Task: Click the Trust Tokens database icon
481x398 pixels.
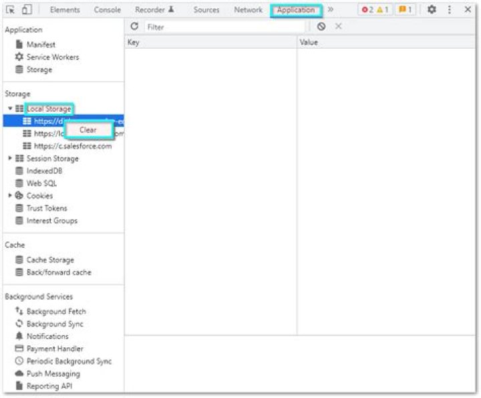Action: tap(19, 208)
